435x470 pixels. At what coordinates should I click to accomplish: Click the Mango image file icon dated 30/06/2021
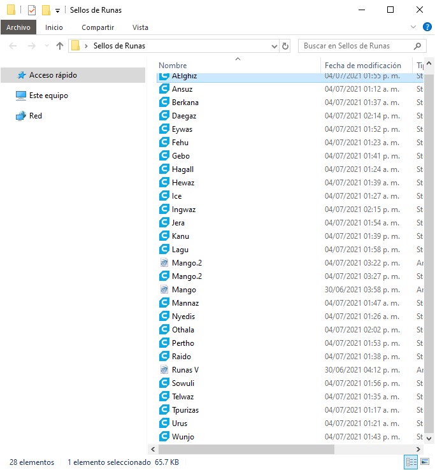[x=164, y=289]
